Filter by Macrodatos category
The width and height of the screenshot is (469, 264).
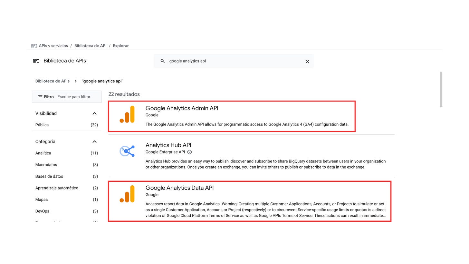(66, 165)
